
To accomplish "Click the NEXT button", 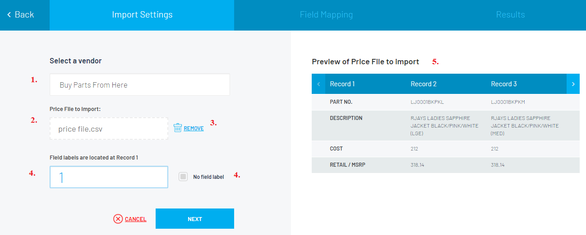I will [x=195, y=219].
